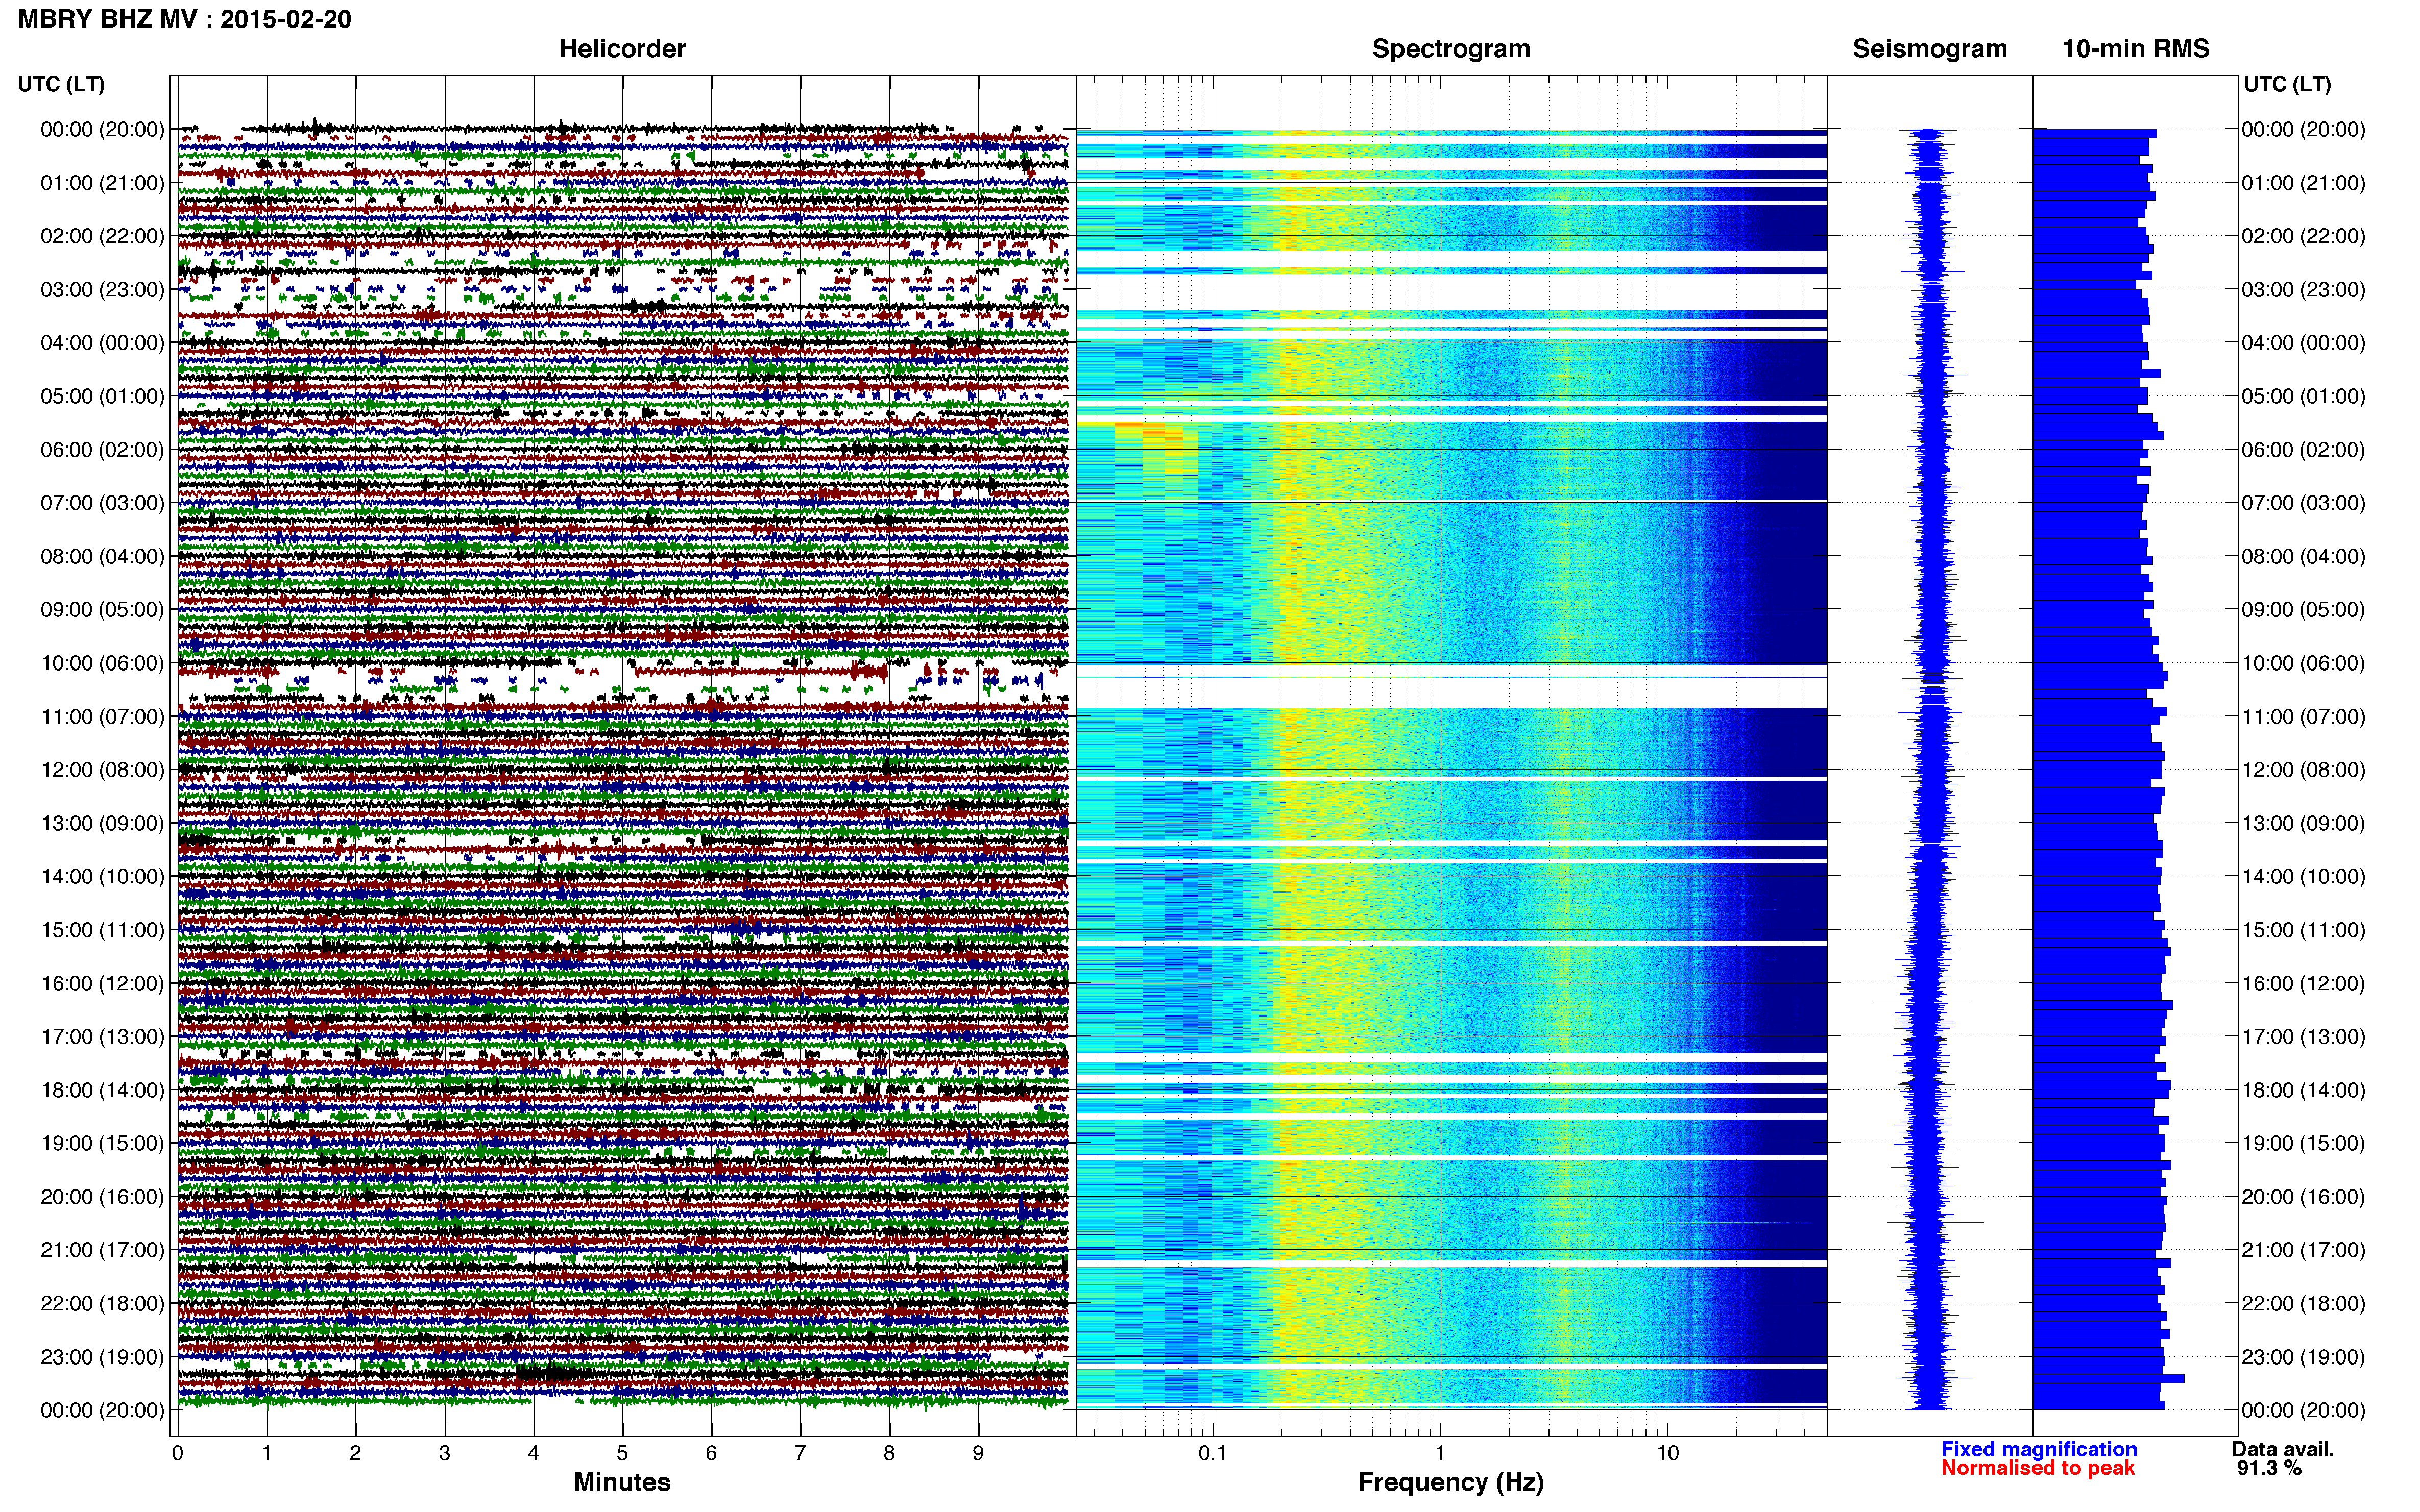Click left time label '09:00 (05:00)'

(x=102, y=610)
